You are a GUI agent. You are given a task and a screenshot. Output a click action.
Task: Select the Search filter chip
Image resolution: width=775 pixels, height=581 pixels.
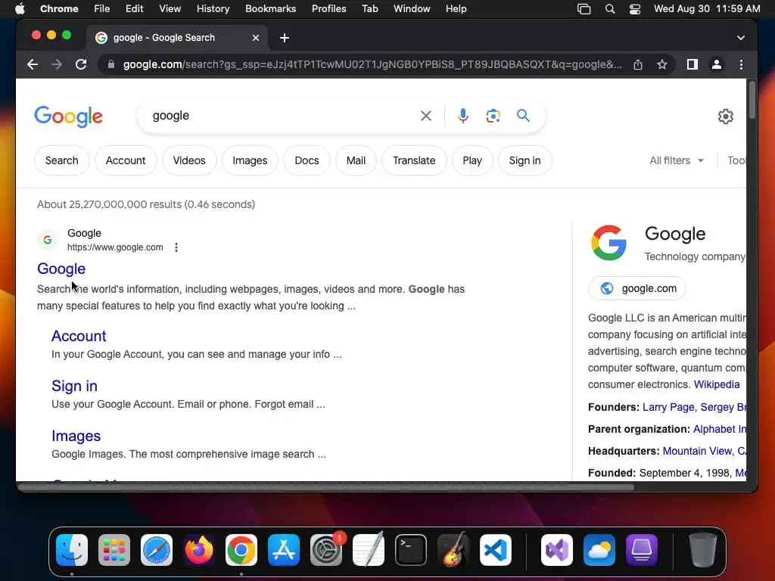pos(62,160)
